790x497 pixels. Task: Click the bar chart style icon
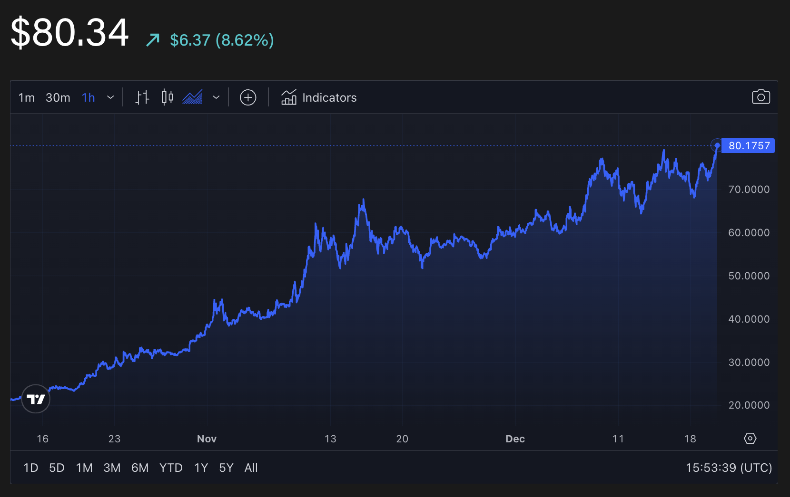click(x=141, y=97)
